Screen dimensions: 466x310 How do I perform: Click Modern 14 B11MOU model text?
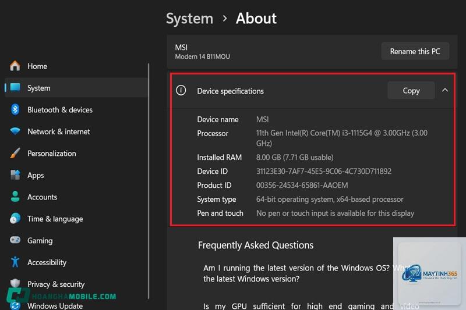(x=202, y=56)
